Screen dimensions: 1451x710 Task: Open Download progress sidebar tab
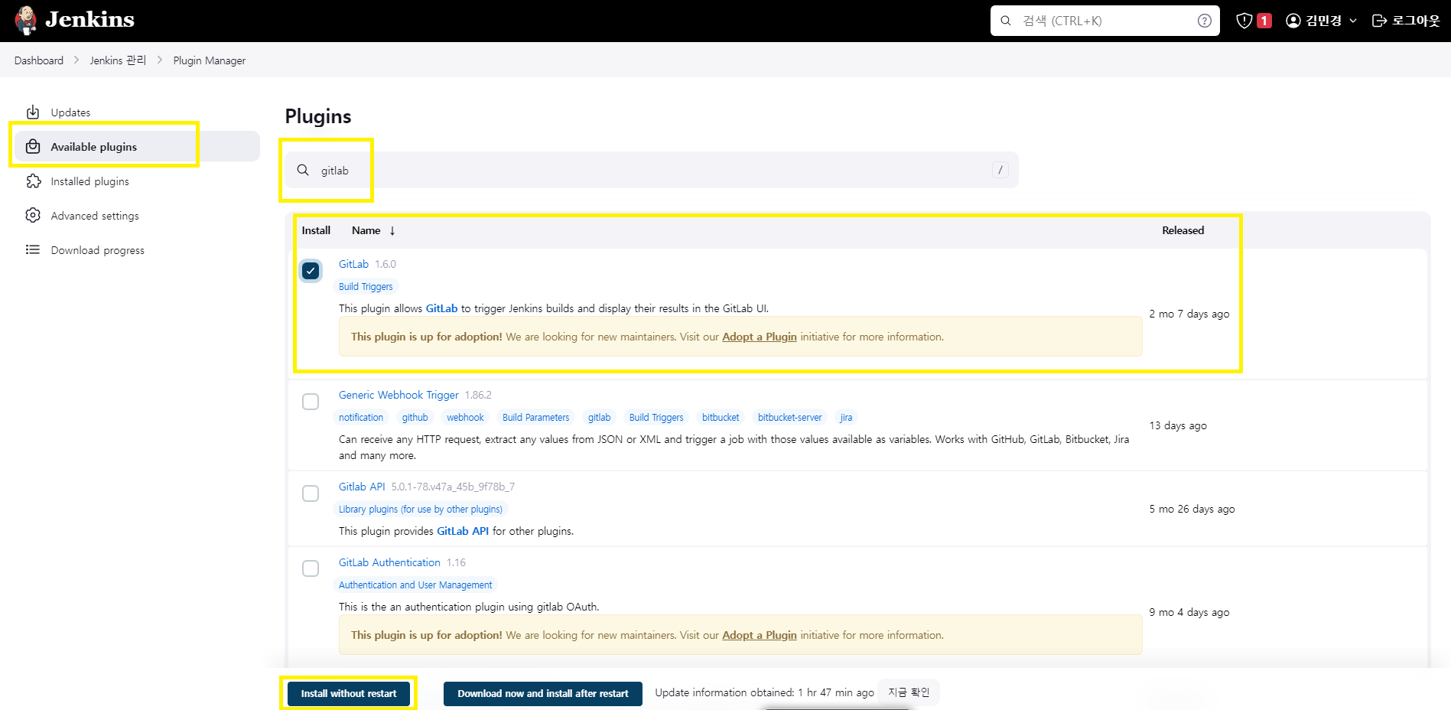[137, 250]
